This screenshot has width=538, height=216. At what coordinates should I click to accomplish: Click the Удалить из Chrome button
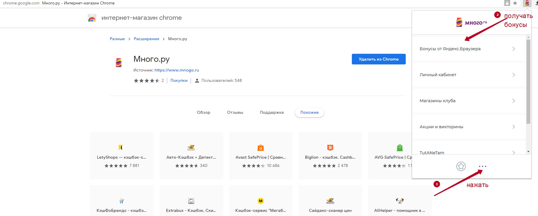click(x=378, y=59)
